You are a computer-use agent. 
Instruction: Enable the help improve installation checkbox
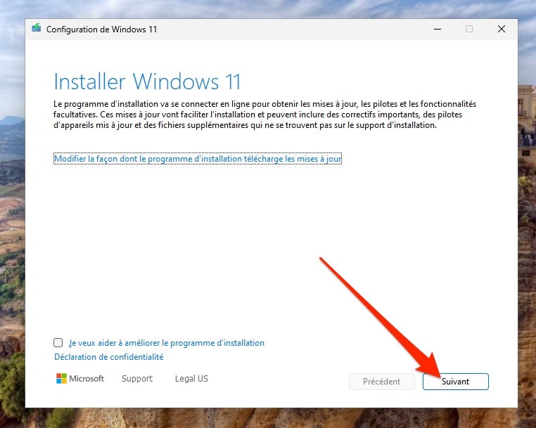click(58, 343)
